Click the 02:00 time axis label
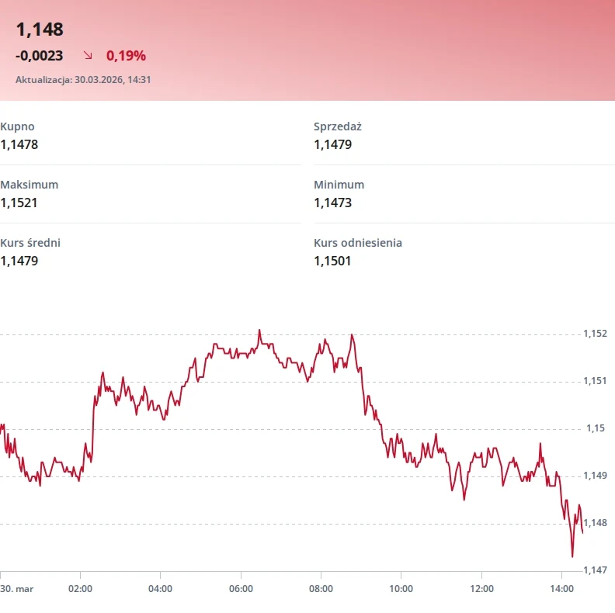This screenshot has width=615, height=613. click(81, 588)
